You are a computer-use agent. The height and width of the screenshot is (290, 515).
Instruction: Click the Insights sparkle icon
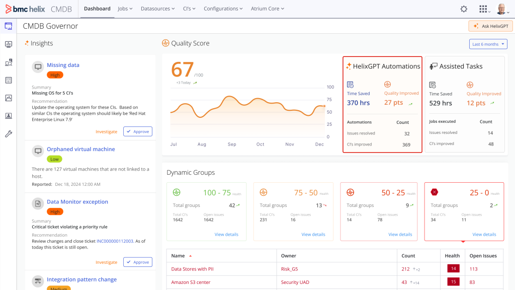point(27,43)
